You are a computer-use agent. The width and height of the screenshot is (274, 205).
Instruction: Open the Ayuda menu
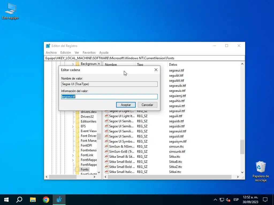click(x=104, y=53)
